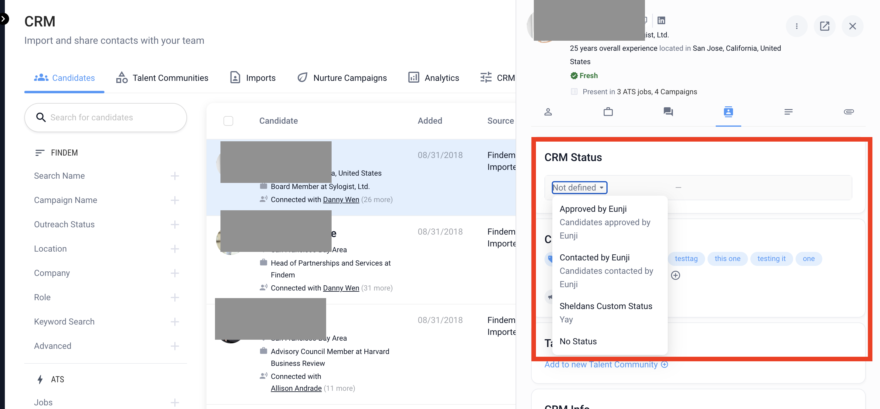The image size is (880, 409).
Task: Click Add to new Talent Community
Action: click(606, 365)
